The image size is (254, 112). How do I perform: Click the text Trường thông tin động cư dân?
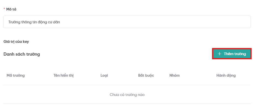point(34,22)
